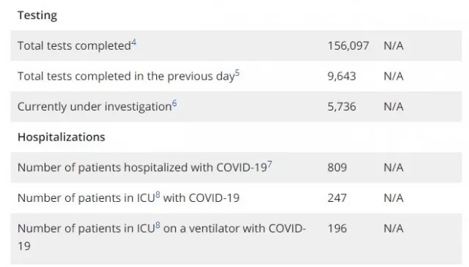
Task: Open footnote 8 in ICU with COVID-19 row
Action: (x=158, y=195)
